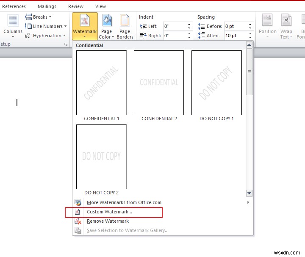The width and height of the screenshot is (305, 257).
Task: Expand the Columns dropdown arrow
Action: click(13, 36)
